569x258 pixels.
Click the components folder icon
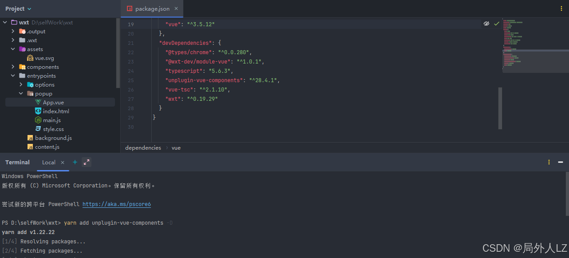coord(22,67)
